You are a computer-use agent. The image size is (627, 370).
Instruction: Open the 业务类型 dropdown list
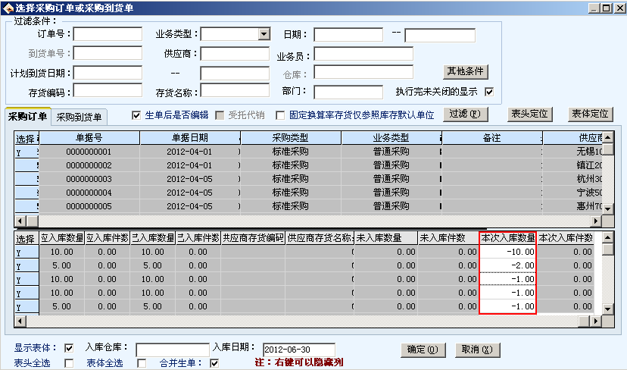(264, 34)
